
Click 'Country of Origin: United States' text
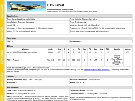coord(60,9)
